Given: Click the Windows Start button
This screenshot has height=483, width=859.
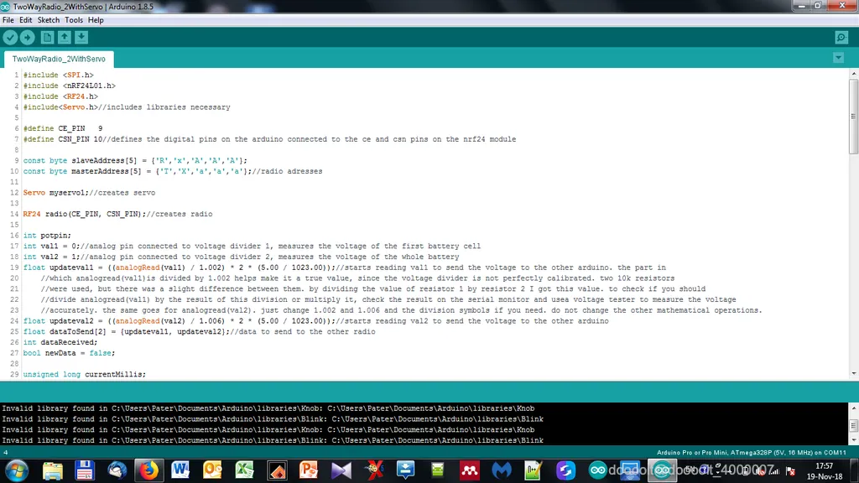Looking at the screenshot, I should [17, 470].
